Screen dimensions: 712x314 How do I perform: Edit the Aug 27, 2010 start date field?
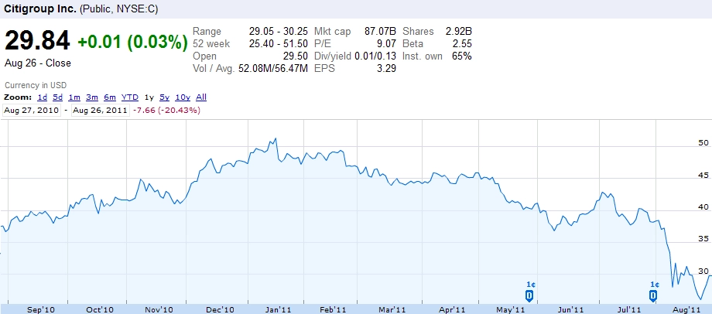click(x=32, y=111)
